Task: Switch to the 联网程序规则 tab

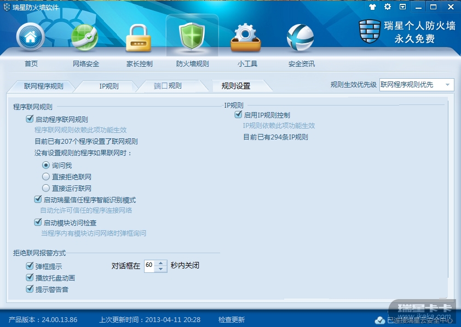Action: (43, 86)
